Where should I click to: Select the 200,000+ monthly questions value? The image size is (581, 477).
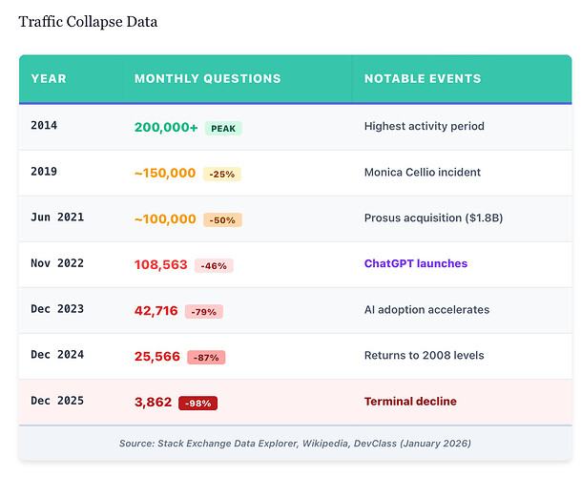166,128
